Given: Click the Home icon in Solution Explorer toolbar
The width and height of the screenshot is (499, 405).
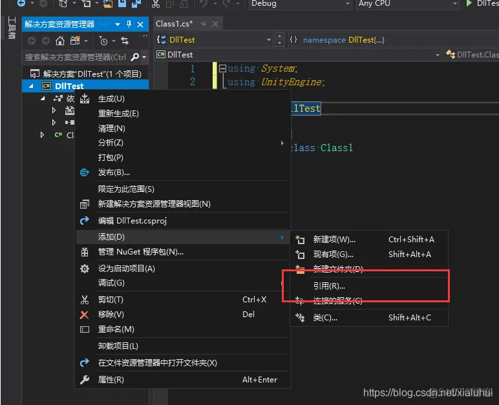Looking at the screenshot, I should click(60, 41).
